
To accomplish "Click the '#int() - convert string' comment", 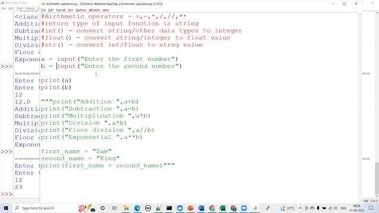I will click(142, 31).
